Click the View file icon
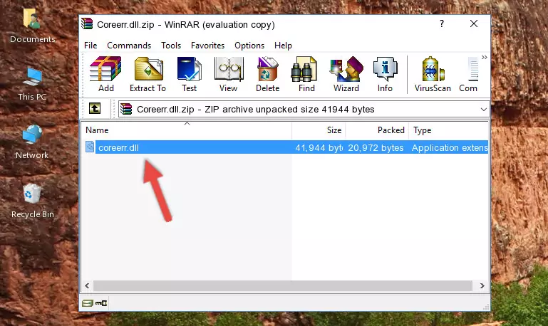 pyautogui.click(x=229, y=74)
